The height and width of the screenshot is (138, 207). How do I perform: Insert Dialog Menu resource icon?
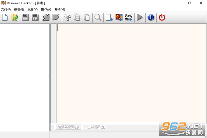(129, 17)
